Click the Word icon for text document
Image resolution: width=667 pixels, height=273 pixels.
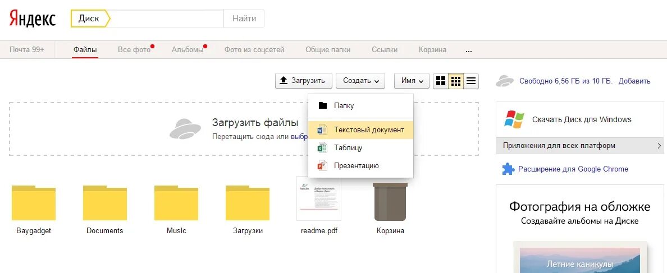[322, 130]
